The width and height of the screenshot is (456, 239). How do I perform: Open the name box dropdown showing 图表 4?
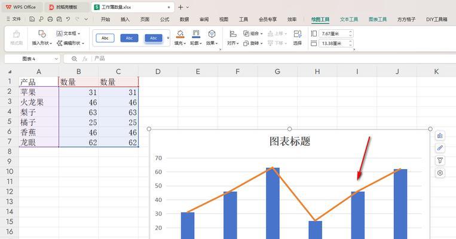[56, 59]
